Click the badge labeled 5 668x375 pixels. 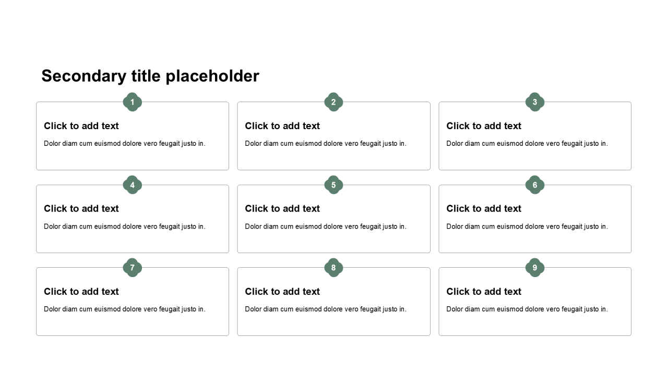coord(333,185)
